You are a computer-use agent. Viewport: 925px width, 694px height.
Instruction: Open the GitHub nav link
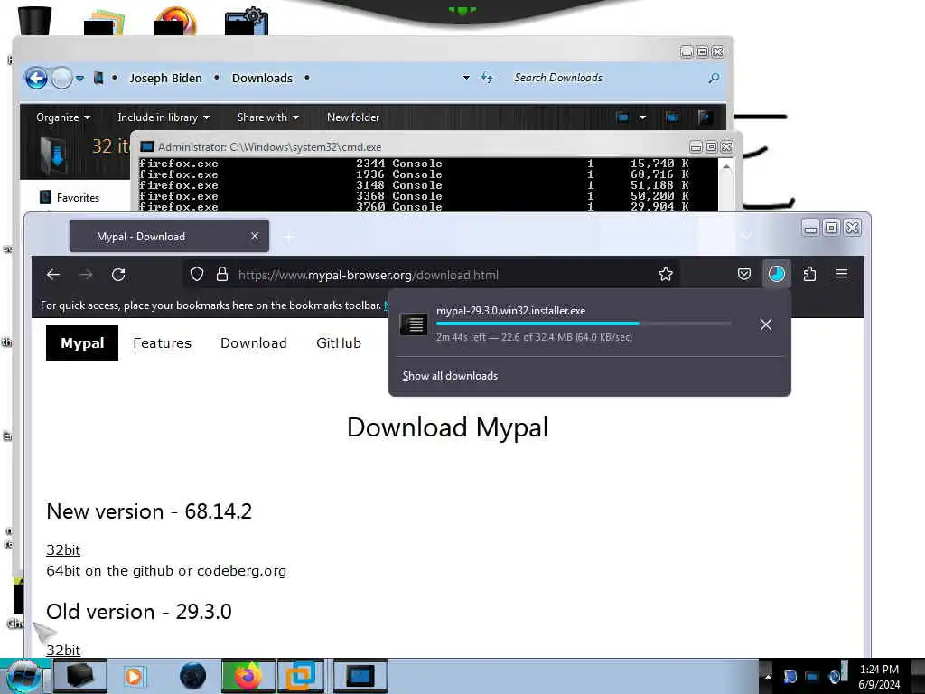click(x=339, y=342)
